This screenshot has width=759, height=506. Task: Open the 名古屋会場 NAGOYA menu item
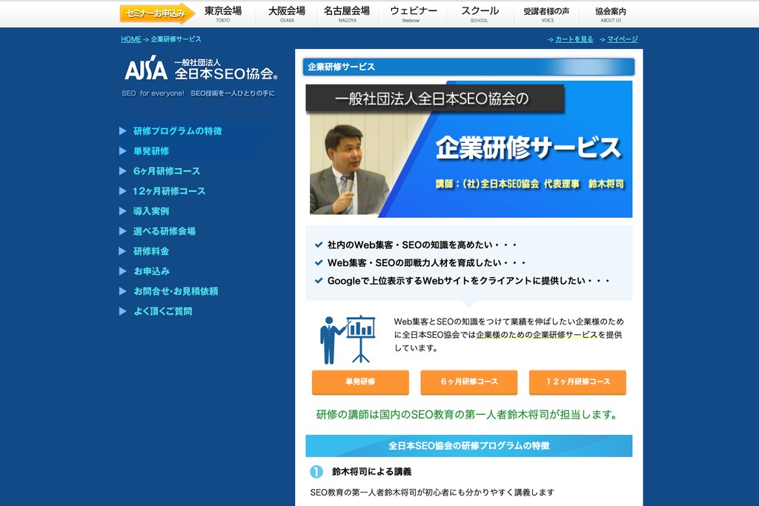pos(347,14)
